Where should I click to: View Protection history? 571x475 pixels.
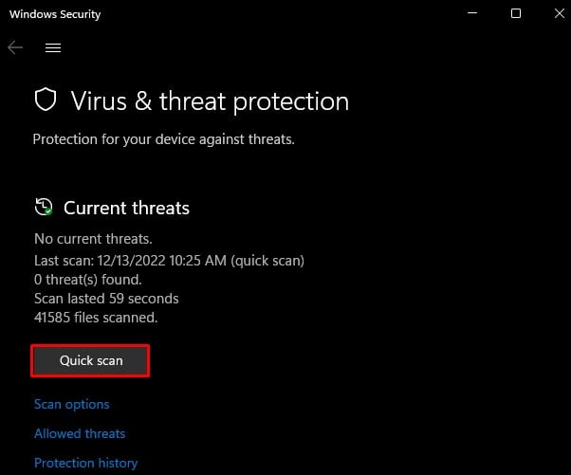[x=86, y=463]
